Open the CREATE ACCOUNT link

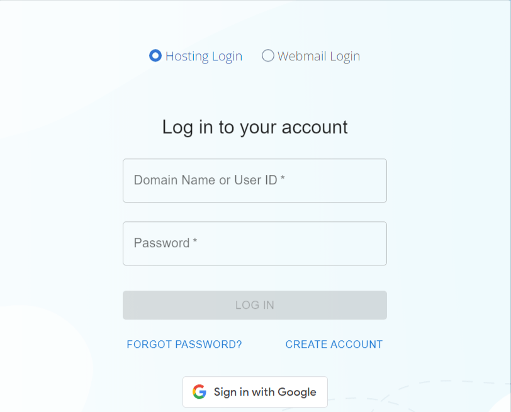[334, 344]
